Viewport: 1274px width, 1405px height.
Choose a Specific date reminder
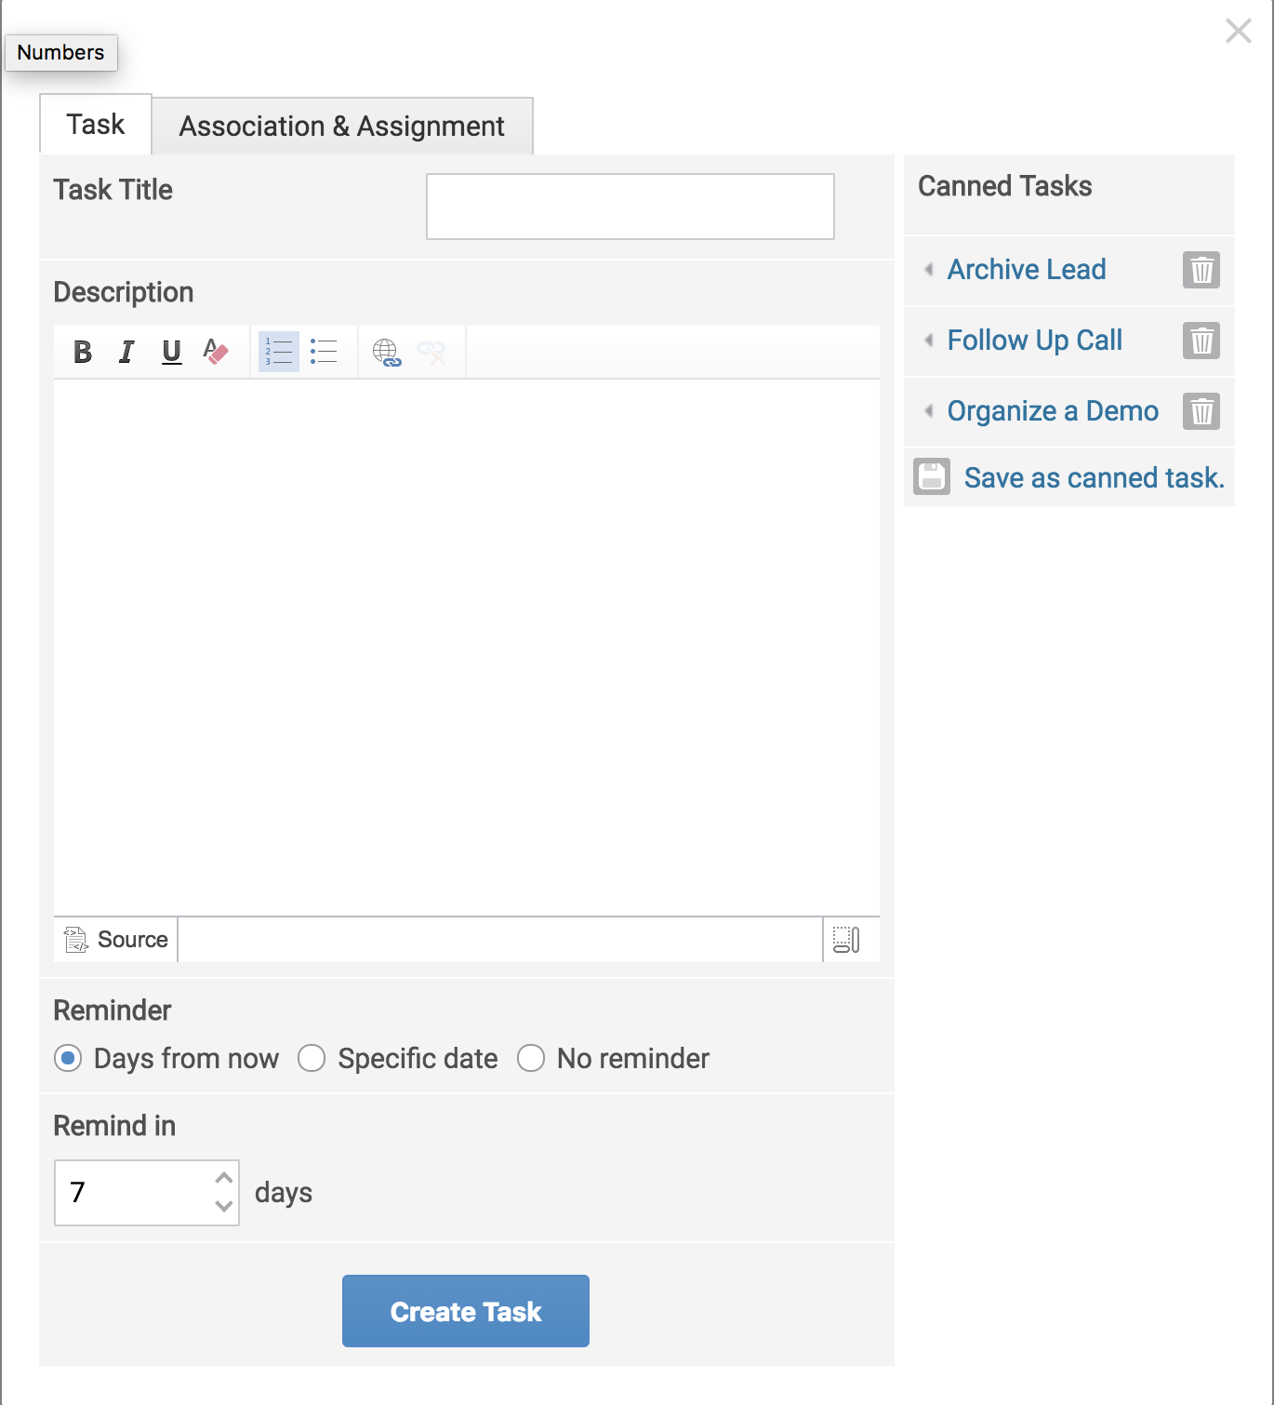pos(312,1058)
